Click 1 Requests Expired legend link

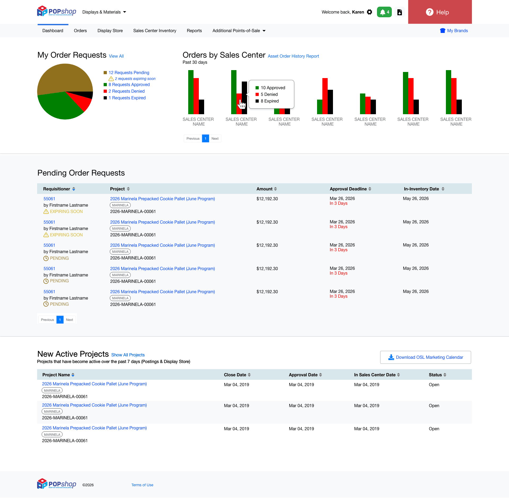[127, 98]
